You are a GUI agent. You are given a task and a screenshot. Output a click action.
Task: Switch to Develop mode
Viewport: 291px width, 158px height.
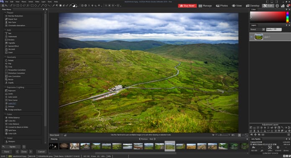252,6
